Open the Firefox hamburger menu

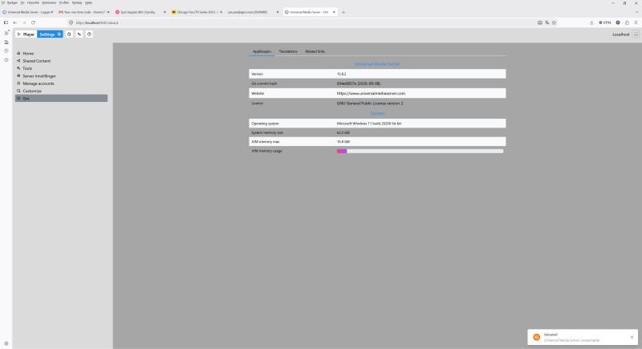click(x=636, y=23)
